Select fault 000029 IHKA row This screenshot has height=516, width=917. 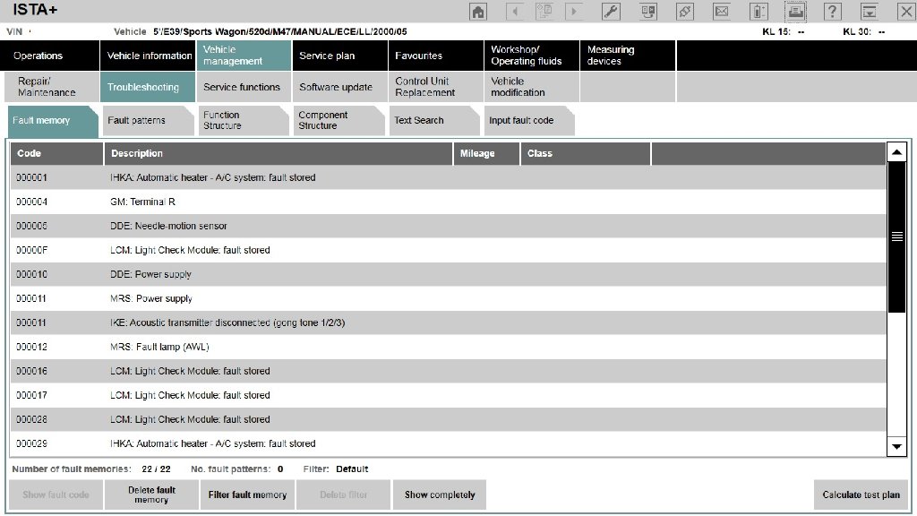[x=448, y=443]
